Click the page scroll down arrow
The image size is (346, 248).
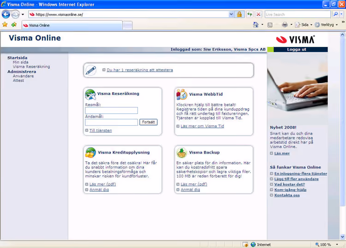click(342, 237)
